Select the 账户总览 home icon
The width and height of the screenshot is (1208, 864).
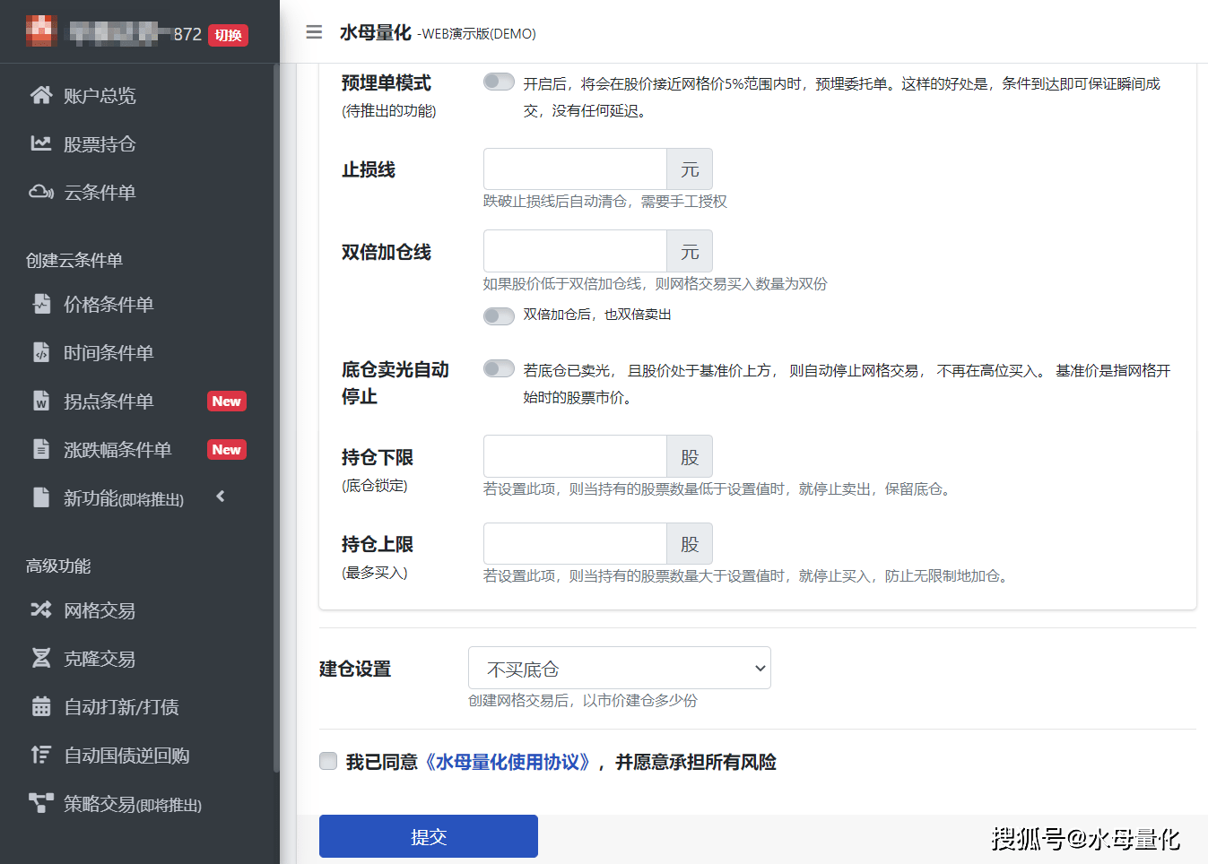(42, 95)
